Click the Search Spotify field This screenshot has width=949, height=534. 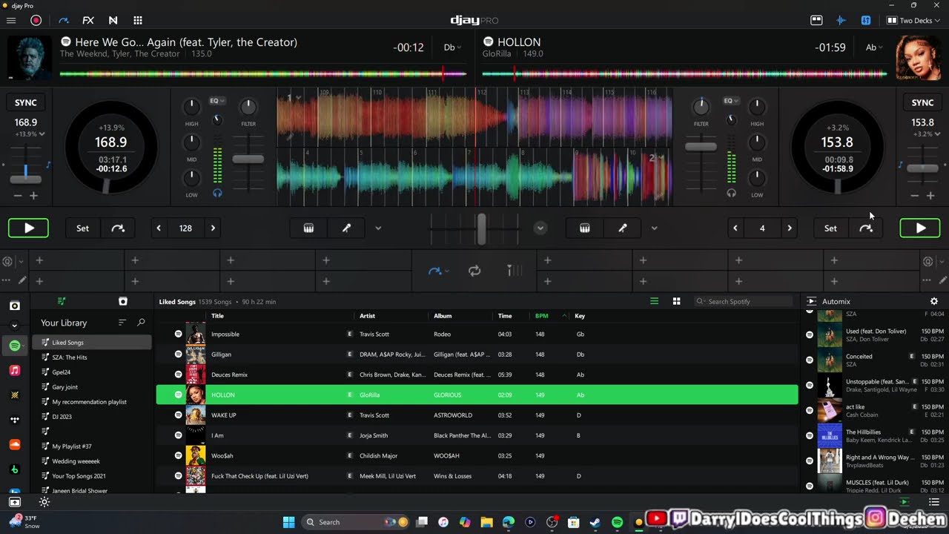pos(744,301)
